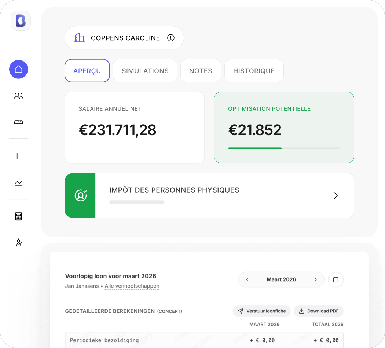Image resolution: width=385 pixels, height=348 pixels.
Task: Open the Alle vennootschappen company selector
Action: [132, 286]
